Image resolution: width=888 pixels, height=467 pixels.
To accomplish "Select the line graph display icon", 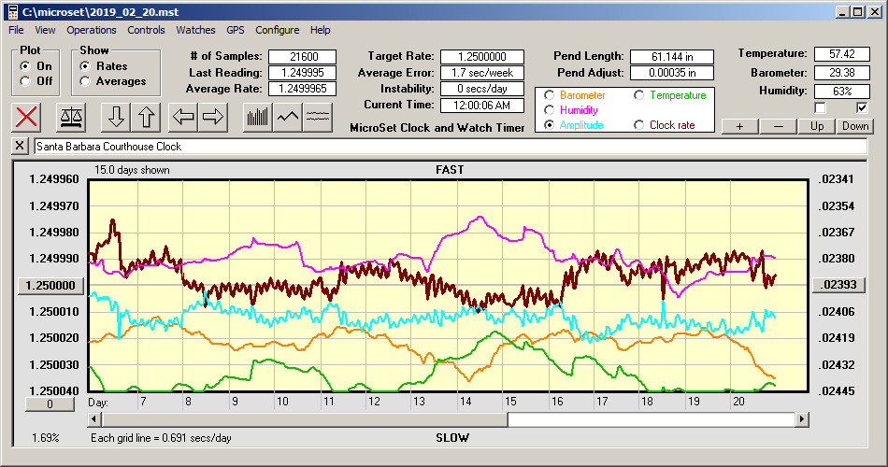I will click(x=288, y=117).
